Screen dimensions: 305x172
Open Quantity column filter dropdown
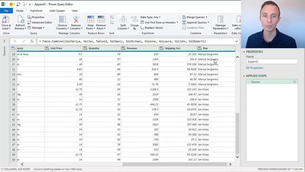click(x=118, y=48)
